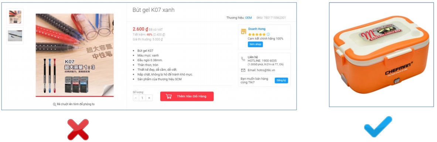This screenshot has width=437, height=142.
Task: Click the shop storefront icon
Action: [243, 31]
